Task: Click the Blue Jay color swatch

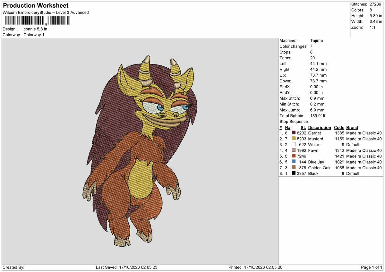Action: (x=294, y=162)
